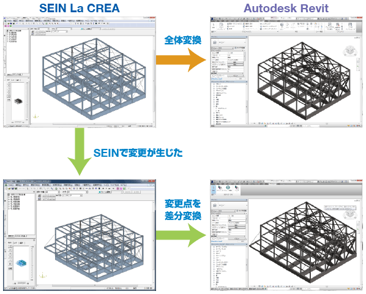Click the blue Properties help link in the upper Revit window
This screenshot has width=366, height=294.
[x=217, y=78]
